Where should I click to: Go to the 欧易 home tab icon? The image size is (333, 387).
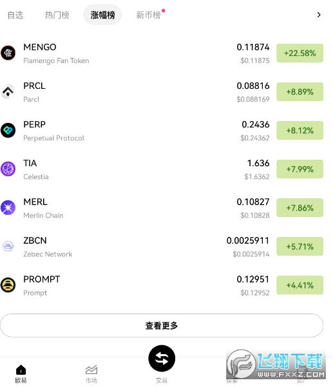tap(21, 370)
